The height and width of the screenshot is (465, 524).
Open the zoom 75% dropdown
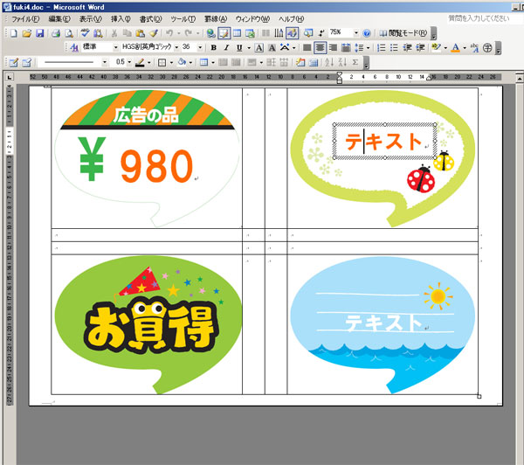(355, 32)
